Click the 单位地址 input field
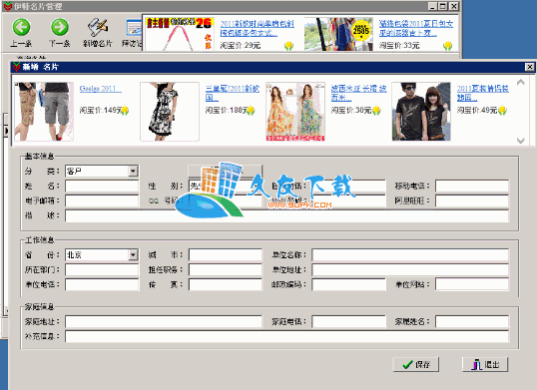Viewport: 537px width, 390px height. [x=410, y=269]
